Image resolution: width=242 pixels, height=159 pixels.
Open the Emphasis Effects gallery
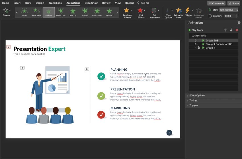128,13
